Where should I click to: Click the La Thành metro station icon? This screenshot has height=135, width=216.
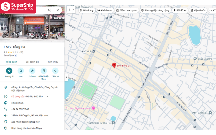pos(94,51)
